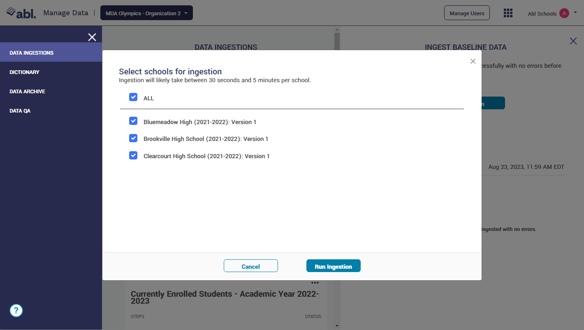Open Abl Schools account dropdown arrow
This screenshot has height=330, width=584.
coord(575,13)
